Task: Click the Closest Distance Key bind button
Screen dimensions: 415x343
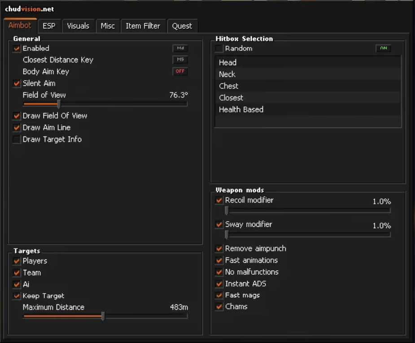Action: click(x=180, y=60)
